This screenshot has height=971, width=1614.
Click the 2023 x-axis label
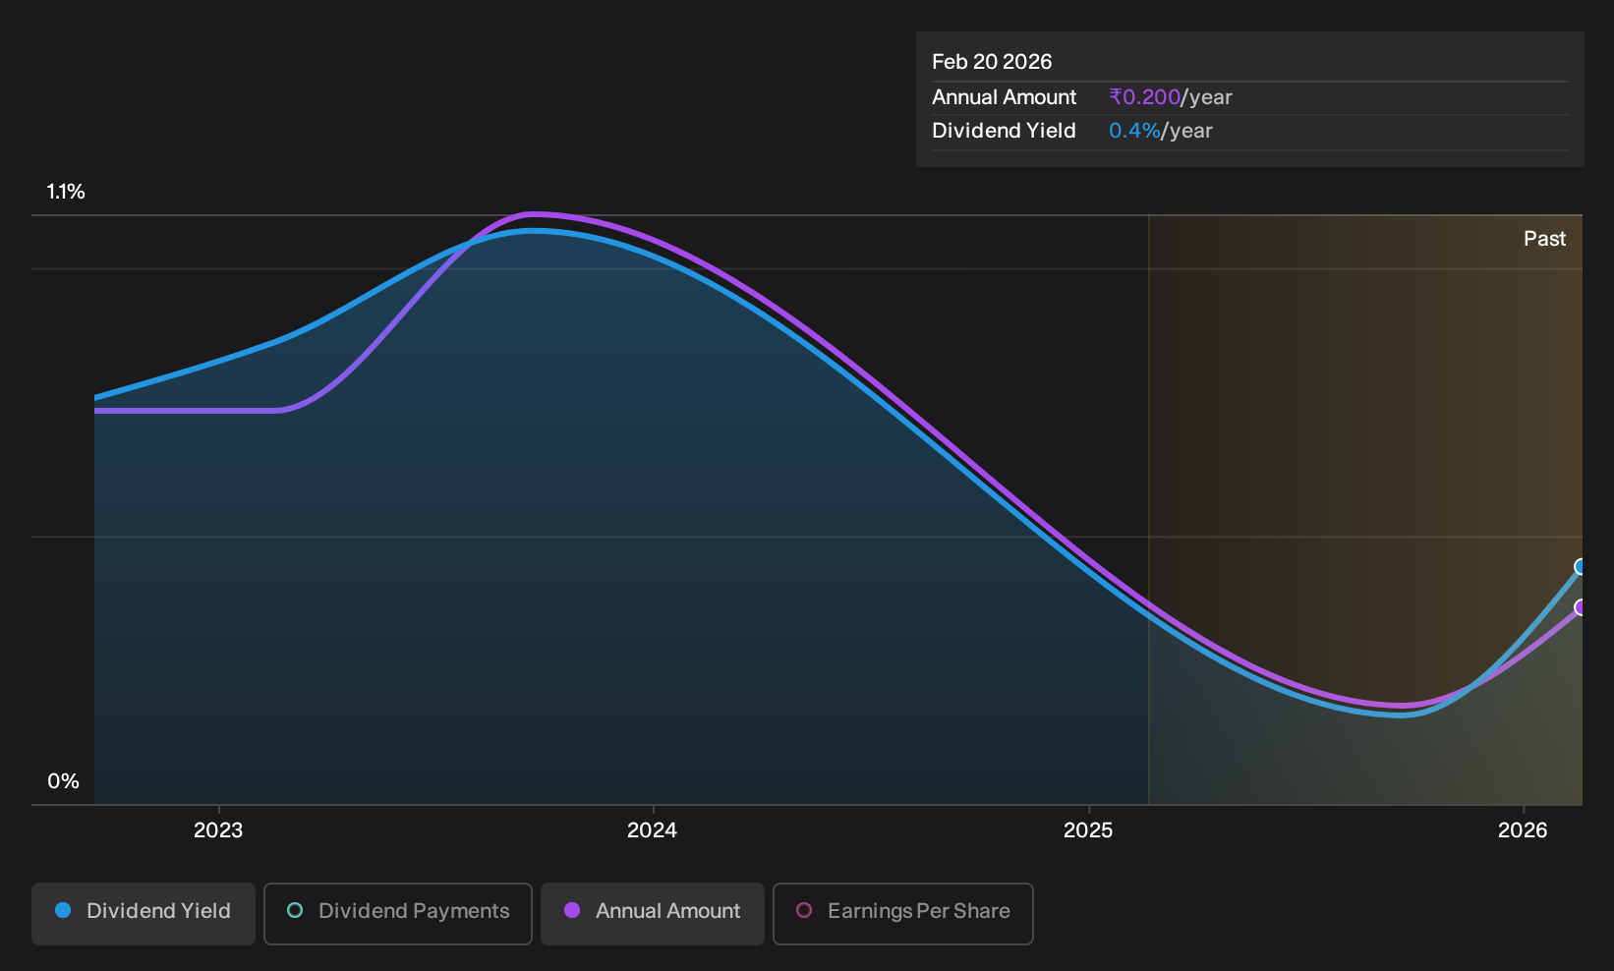tap(218, 830)
